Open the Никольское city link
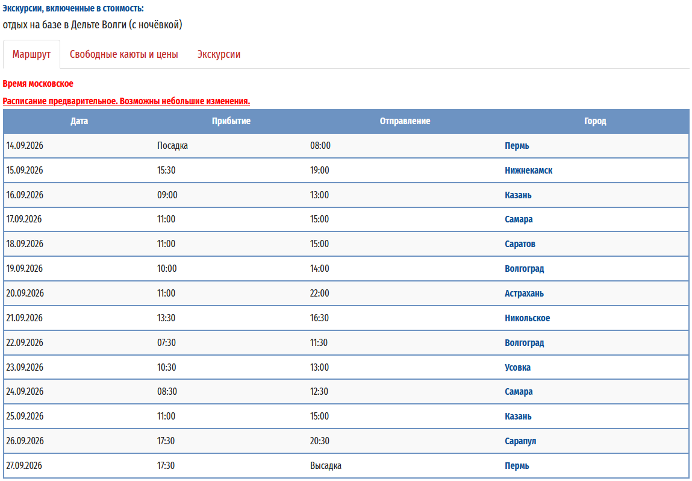The width and height of the screenshot is (692, 481). (527, 318)
